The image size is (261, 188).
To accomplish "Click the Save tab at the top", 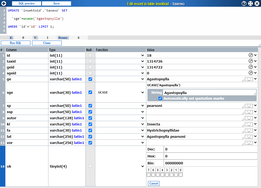I will 57,3.
